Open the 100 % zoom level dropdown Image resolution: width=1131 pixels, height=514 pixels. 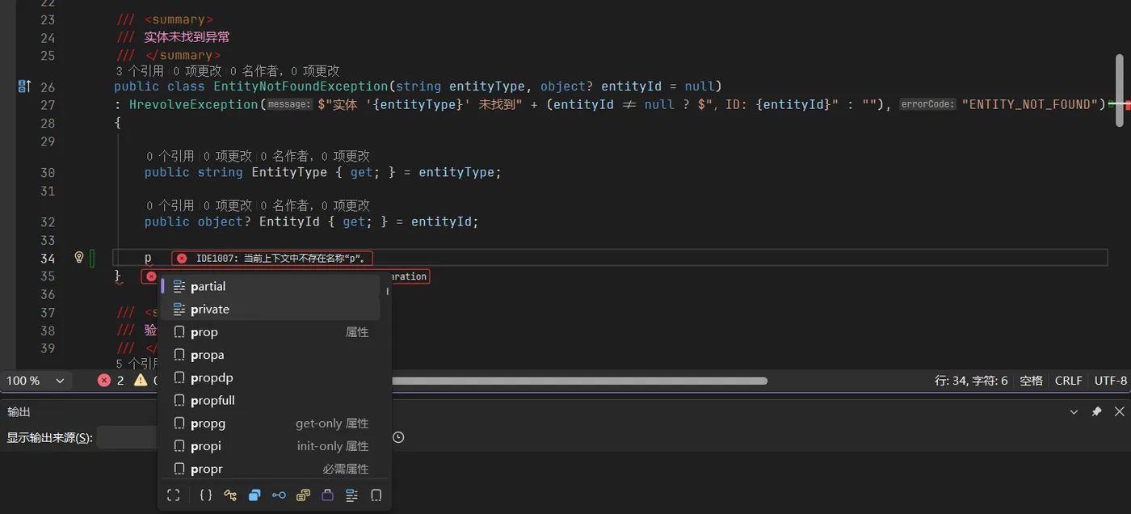coord(36,380)
